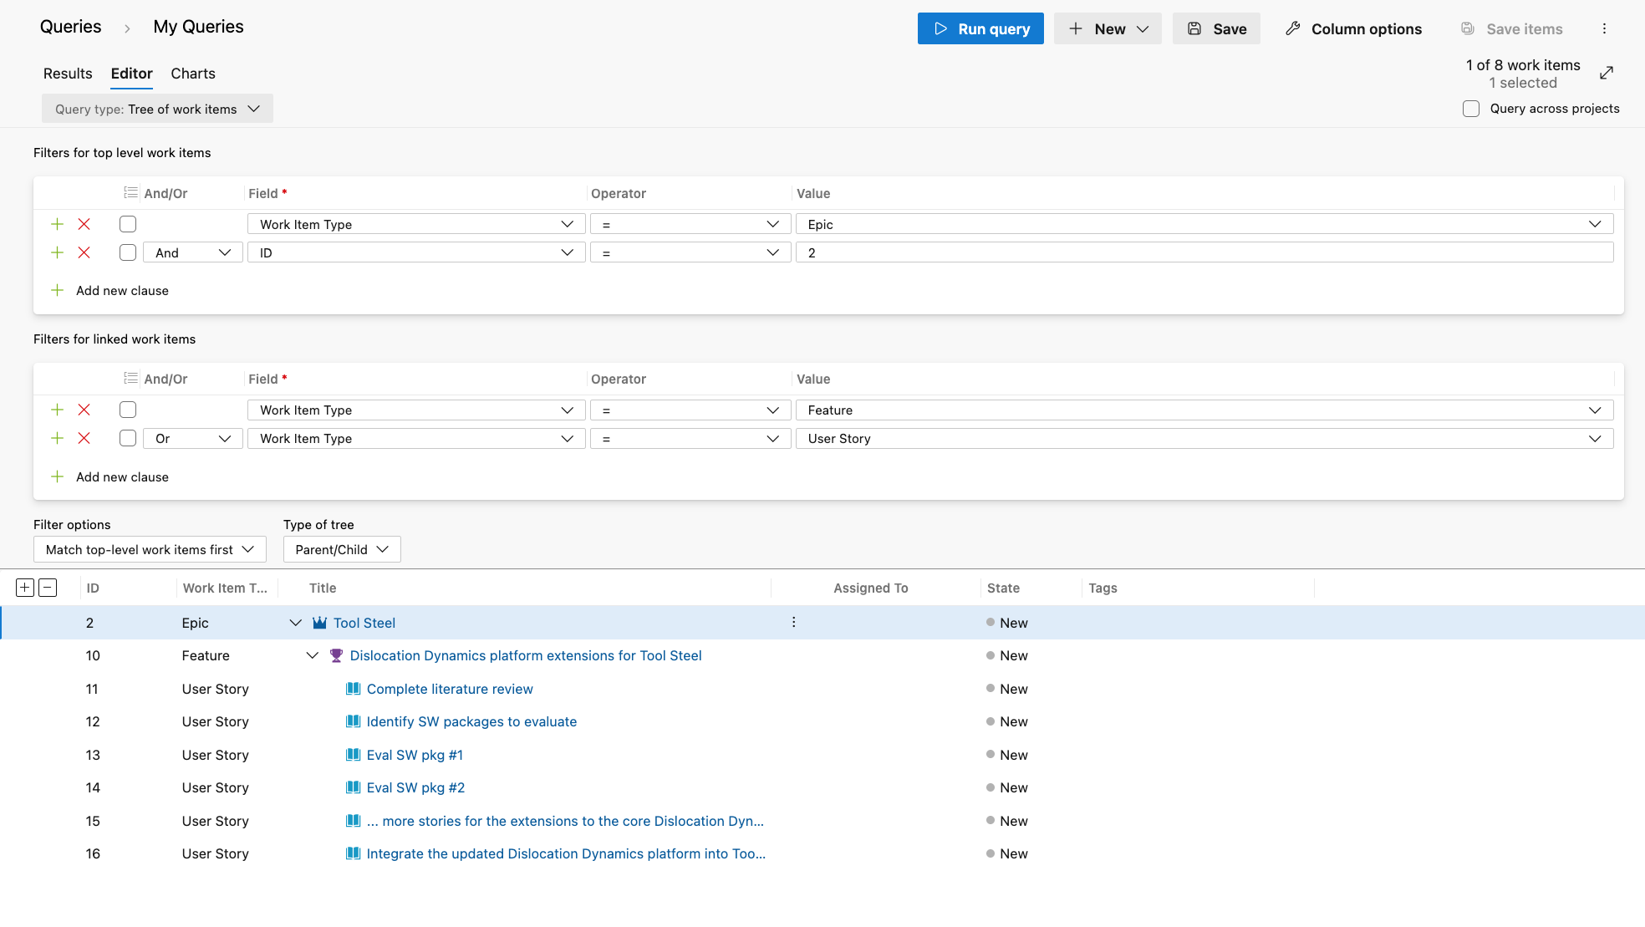Collapse the Dislocation Dynamics feature node
The image size is (1645, 927).
[x=312, y=655]
